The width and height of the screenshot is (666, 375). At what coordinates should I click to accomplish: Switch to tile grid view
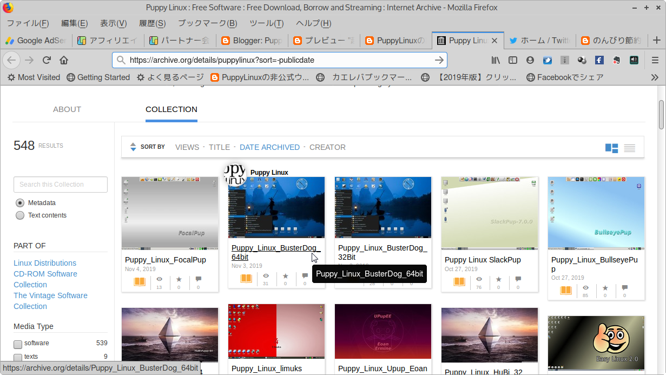point(611,148)
